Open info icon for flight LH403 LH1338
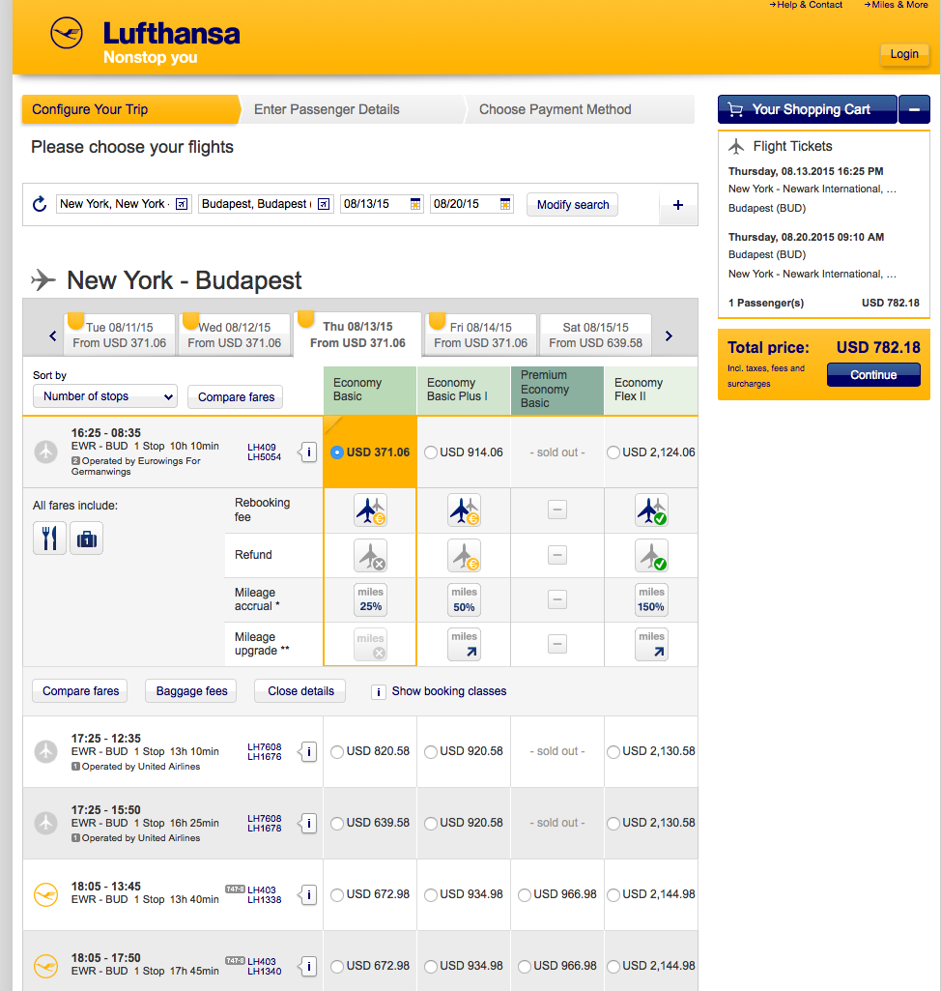Image resolution: width=941 pixels, height=991 pixels. [308, 894]
